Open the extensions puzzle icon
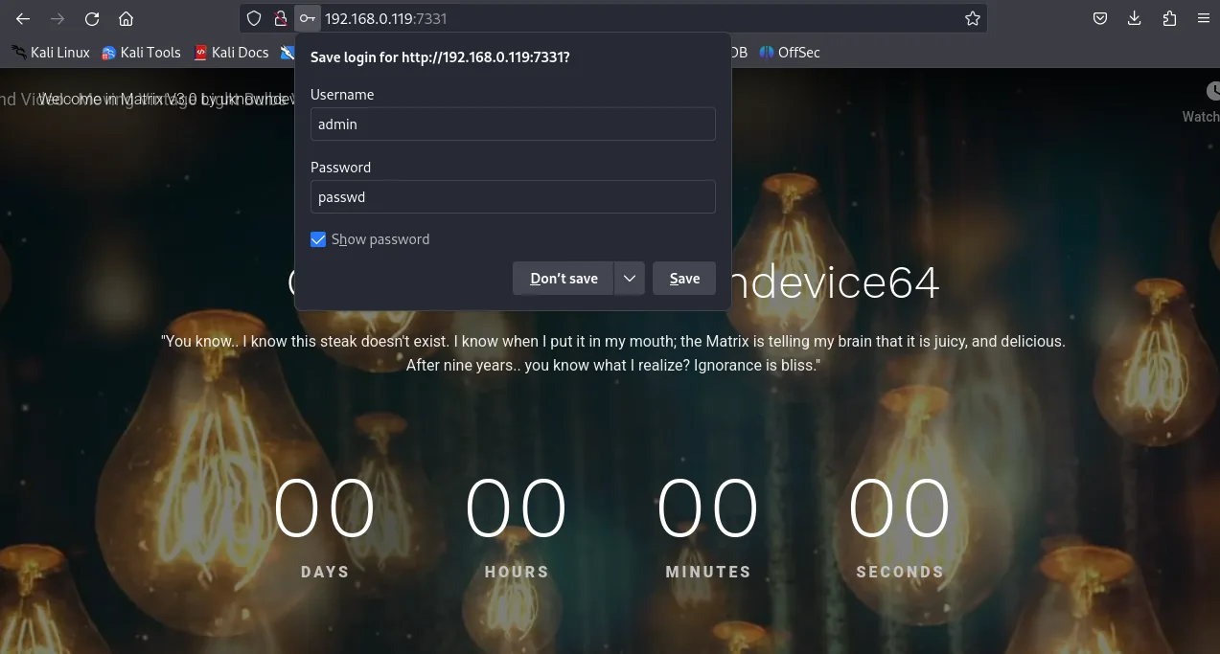The image size is (1220, 654). (1169, 18)
